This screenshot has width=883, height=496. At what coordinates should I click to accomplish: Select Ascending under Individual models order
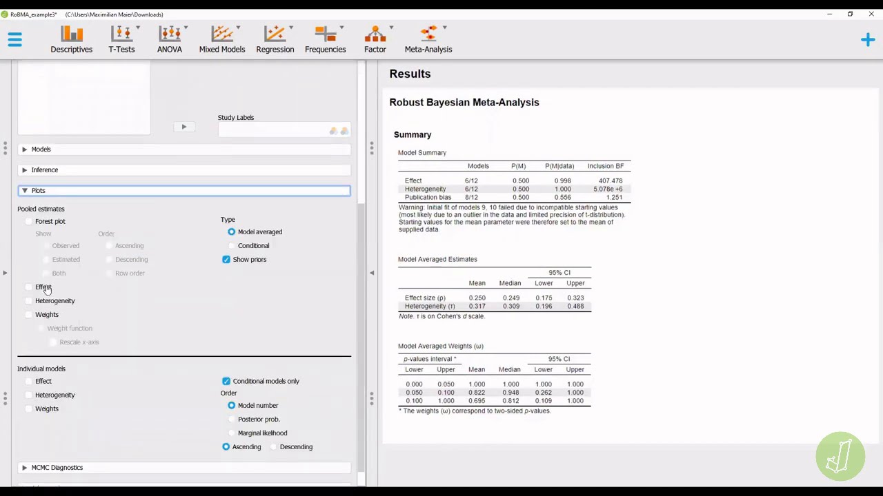click(226, 446)
